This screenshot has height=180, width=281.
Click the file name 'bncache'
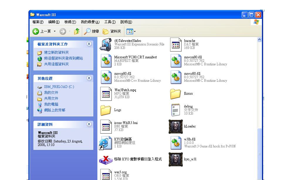click(189, 41)
